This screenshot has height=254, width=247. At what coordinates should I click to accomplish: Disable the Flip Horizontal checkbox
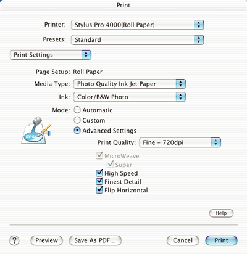pyautogui.click(x=99, y=190)
